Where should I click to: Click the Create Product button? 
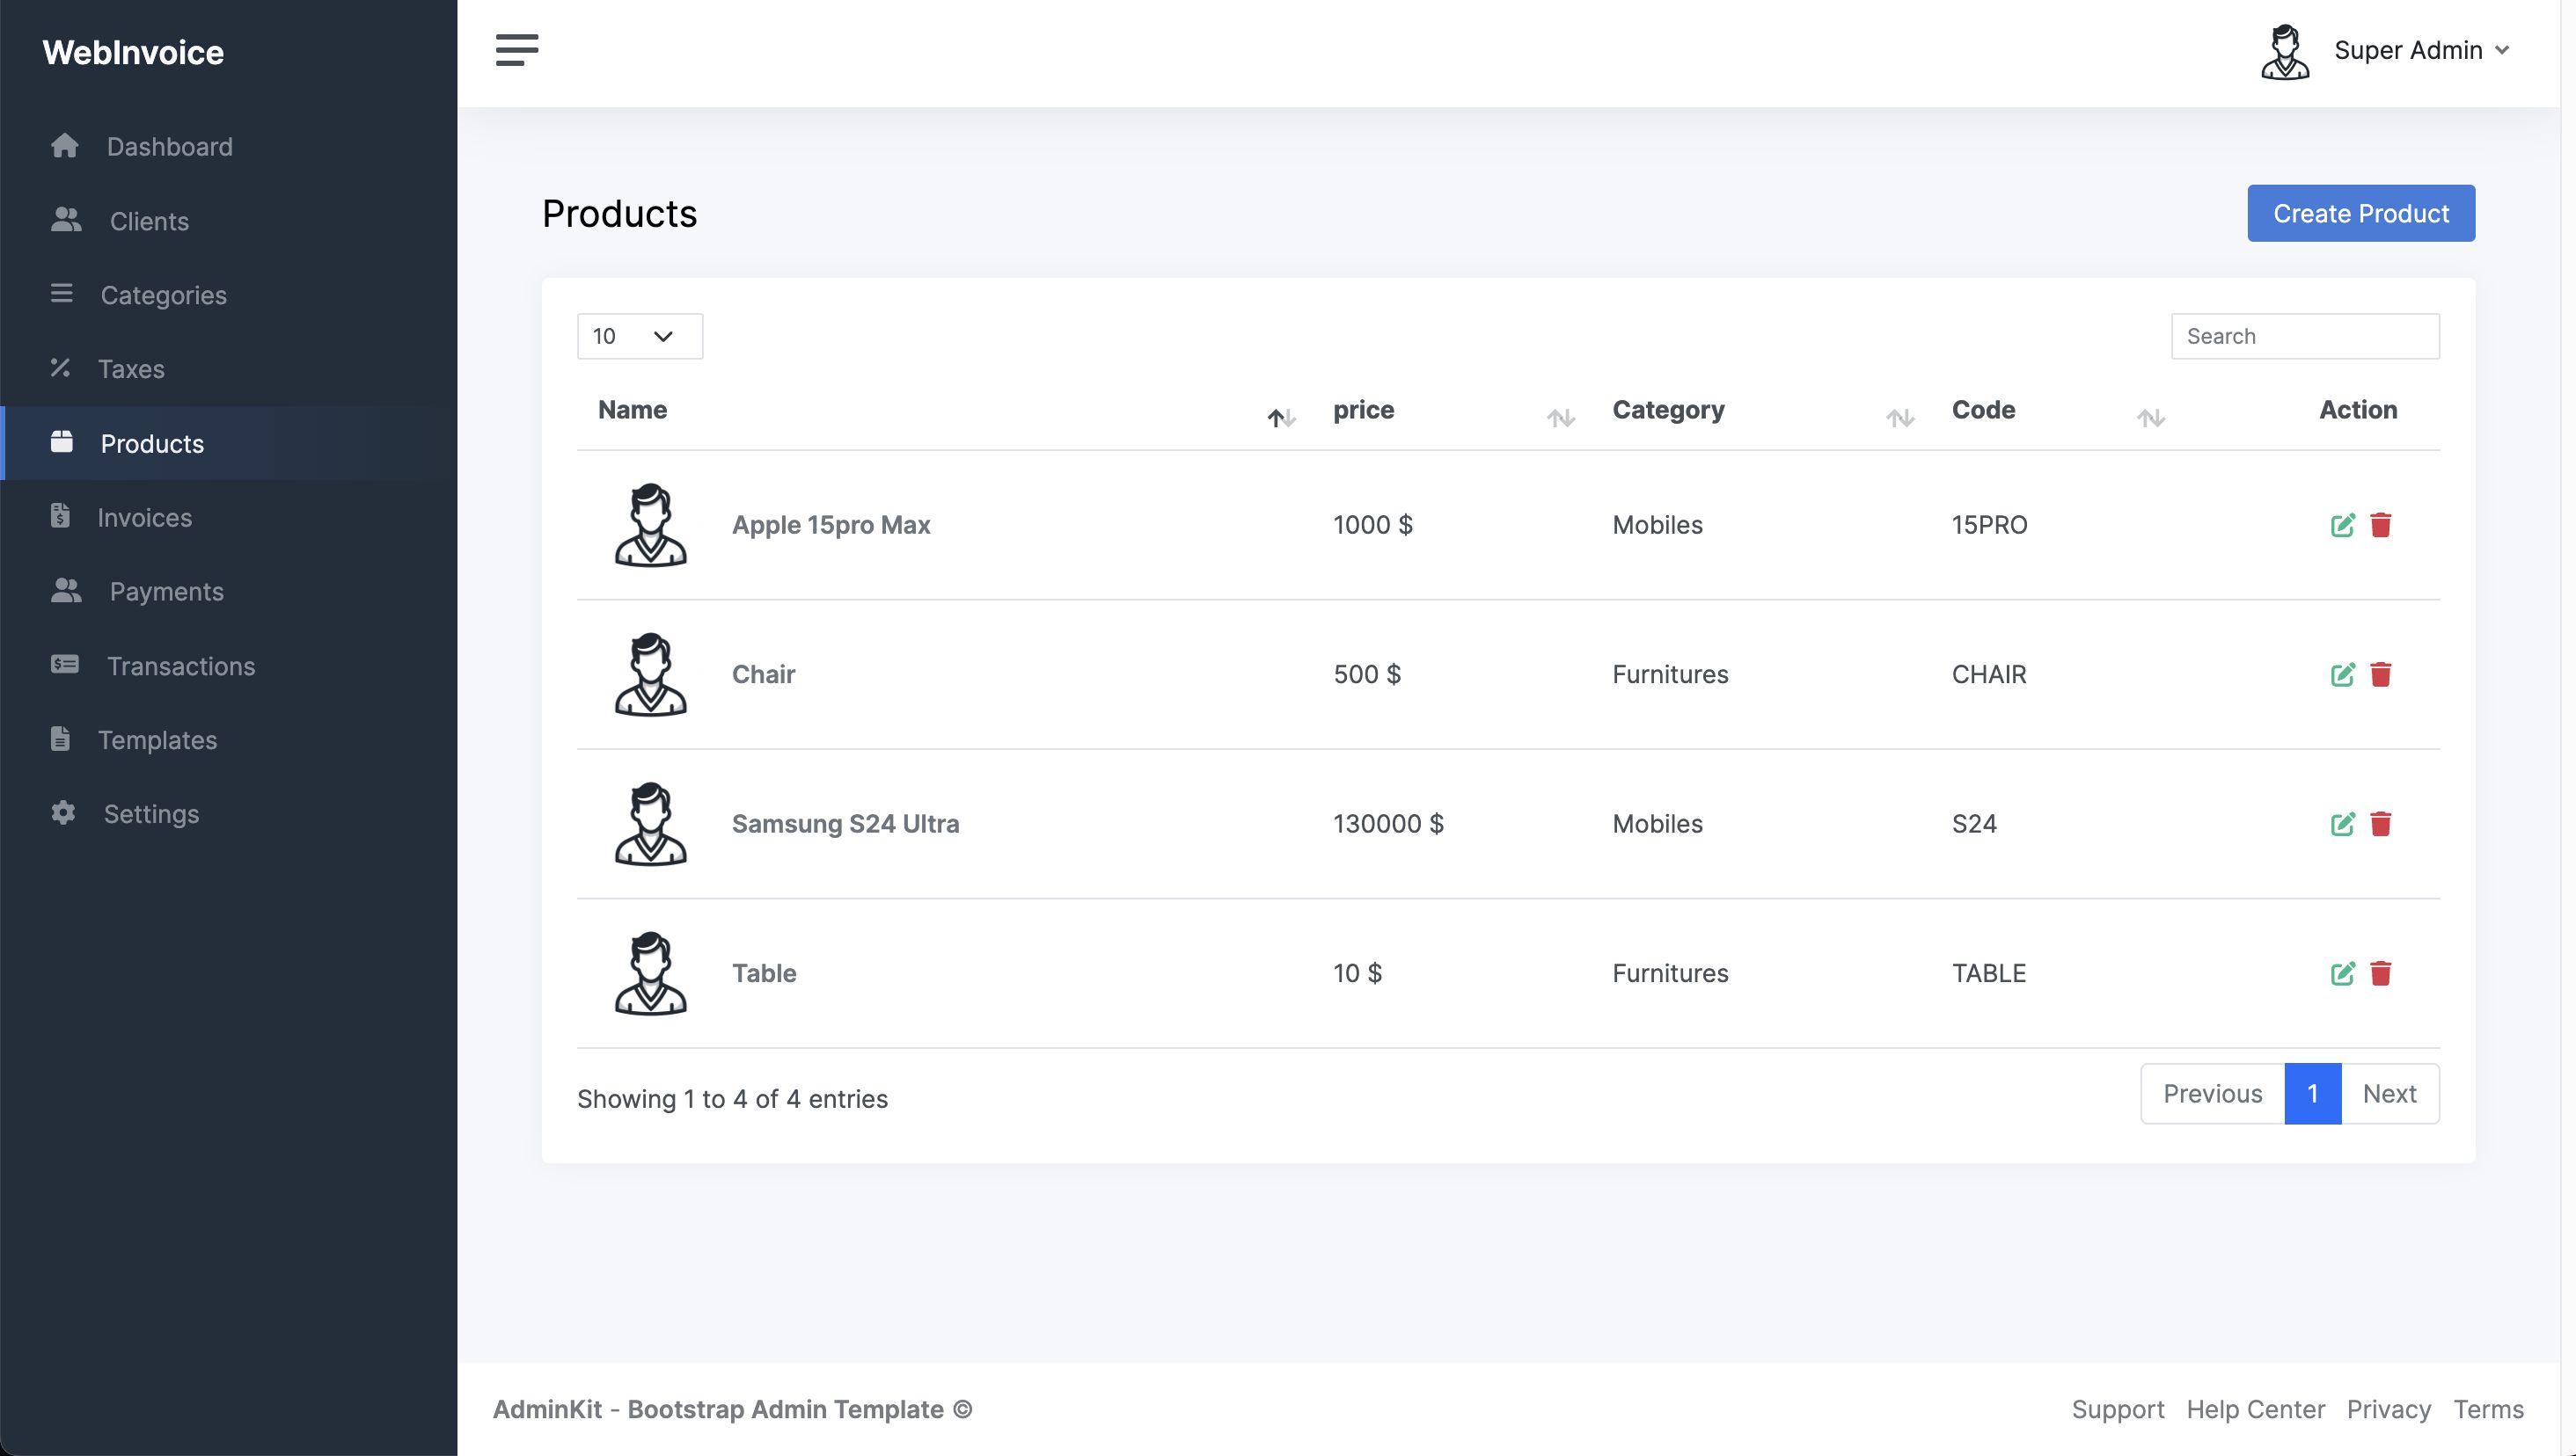coord(2360,213)
